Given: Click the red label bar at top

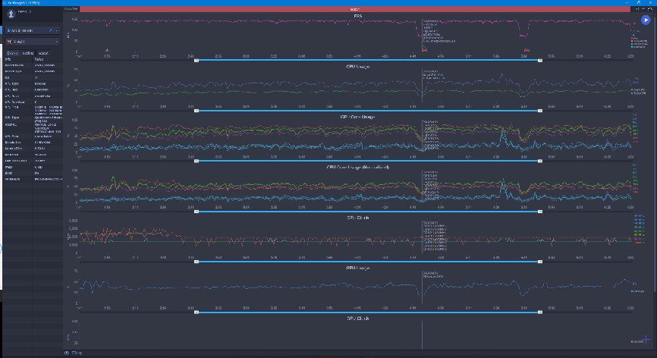Looking at the screenshot, I should [354, 9].
